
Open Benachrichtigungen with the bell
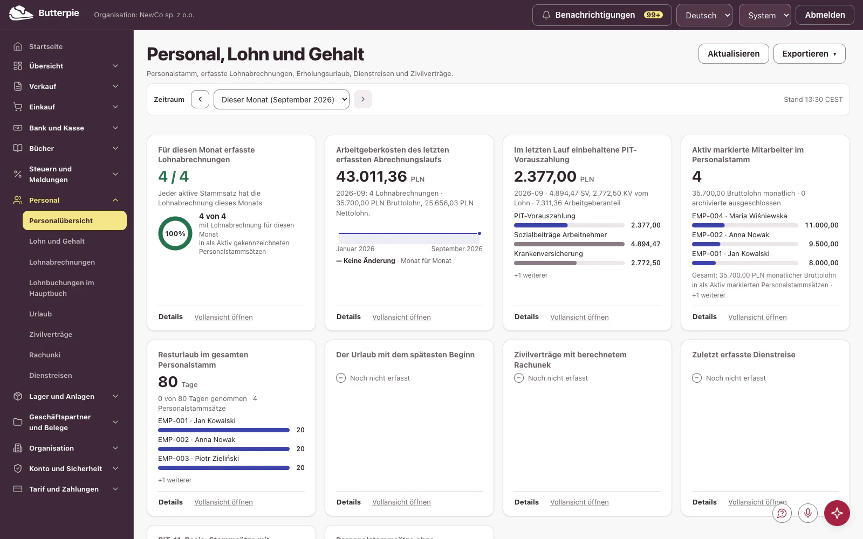(602, 15)
